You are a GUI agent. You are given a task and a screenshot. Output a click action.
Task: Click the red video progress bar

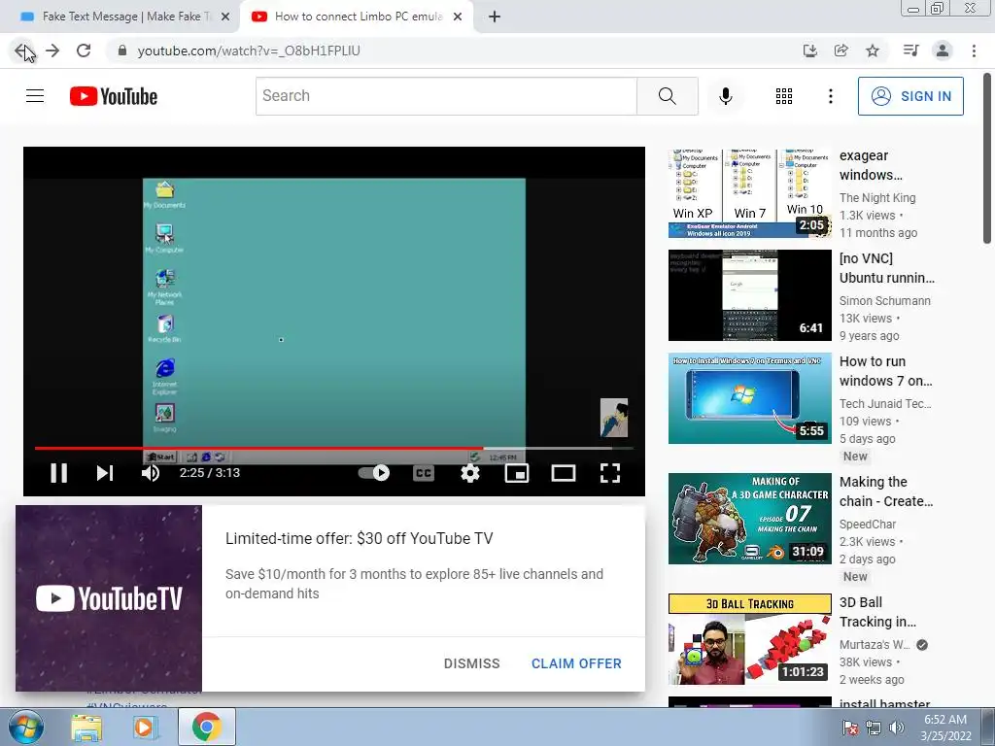(x=258, y=448)
